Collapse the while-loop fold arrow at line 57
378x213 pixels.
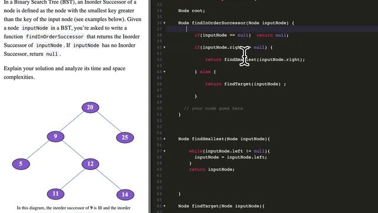(x=164, y=151)
